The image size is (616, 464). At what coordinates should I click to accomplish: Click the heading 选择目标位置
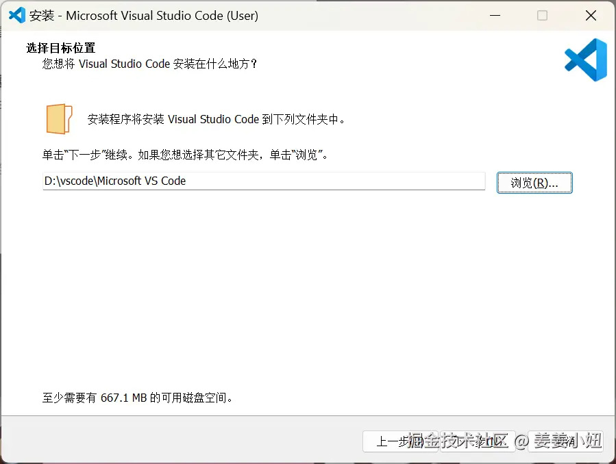pyautogui.click(x=61, y=48)
